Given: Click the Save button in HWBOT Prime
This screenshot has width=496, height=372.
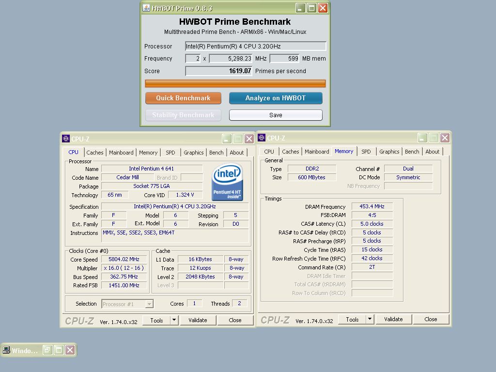Looking at the screenshot, I should 276,115.
